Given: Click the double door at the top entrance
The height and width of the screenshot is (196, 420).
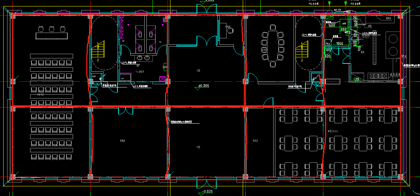Looking at the screenshot, I should pyautogui.click(x=207, y=9).
